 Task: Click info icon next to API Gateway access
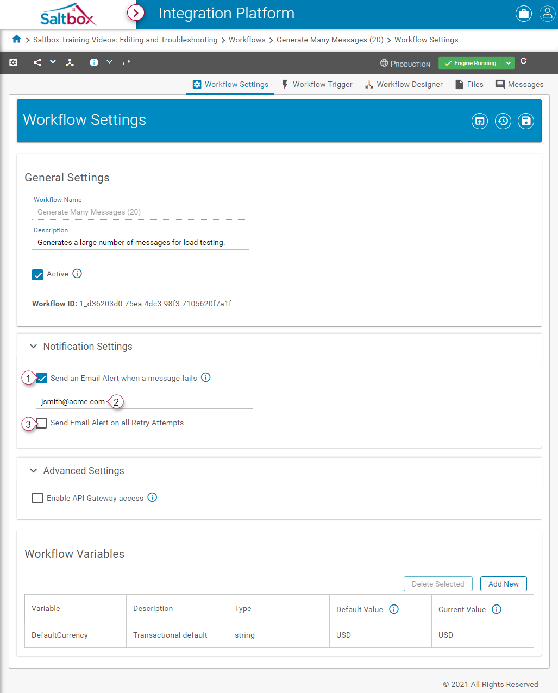click(x=153, y=497)
